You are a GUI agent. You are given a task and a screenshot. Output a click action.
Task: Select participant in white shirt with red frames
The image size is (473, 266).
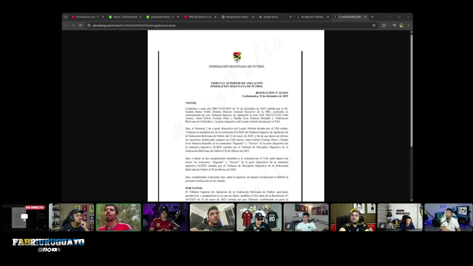click(306, 217)
